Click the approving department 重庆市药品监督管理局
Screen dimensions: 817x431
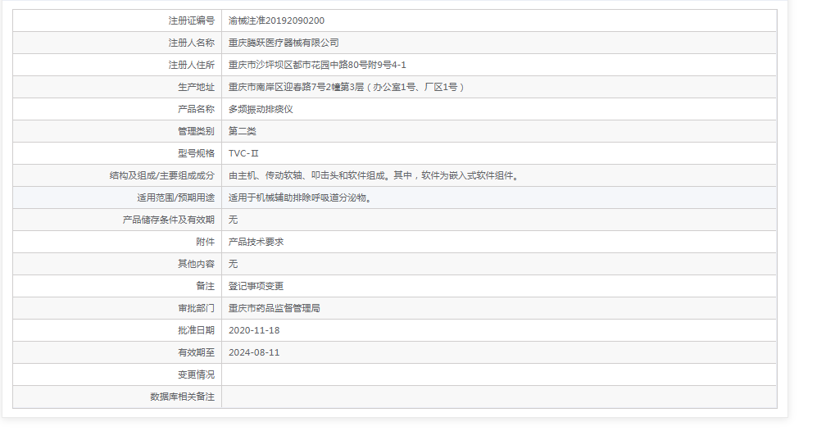point(274,308)
